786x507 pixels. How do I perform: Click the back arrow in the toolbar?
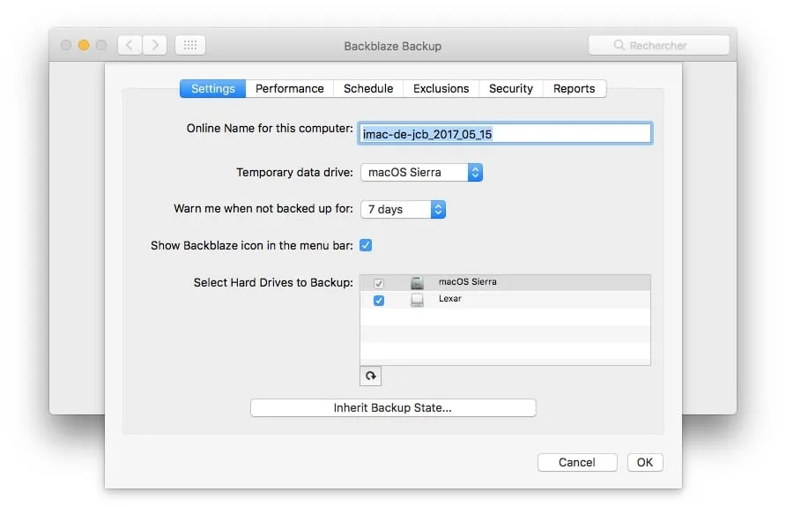click(130, 45)
